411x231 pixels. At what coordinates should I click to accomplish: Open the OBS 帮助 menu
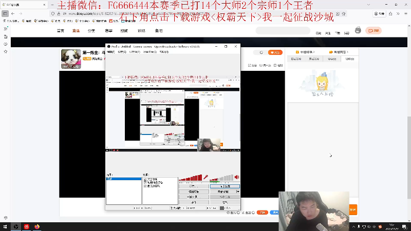[x=164, y=52]
